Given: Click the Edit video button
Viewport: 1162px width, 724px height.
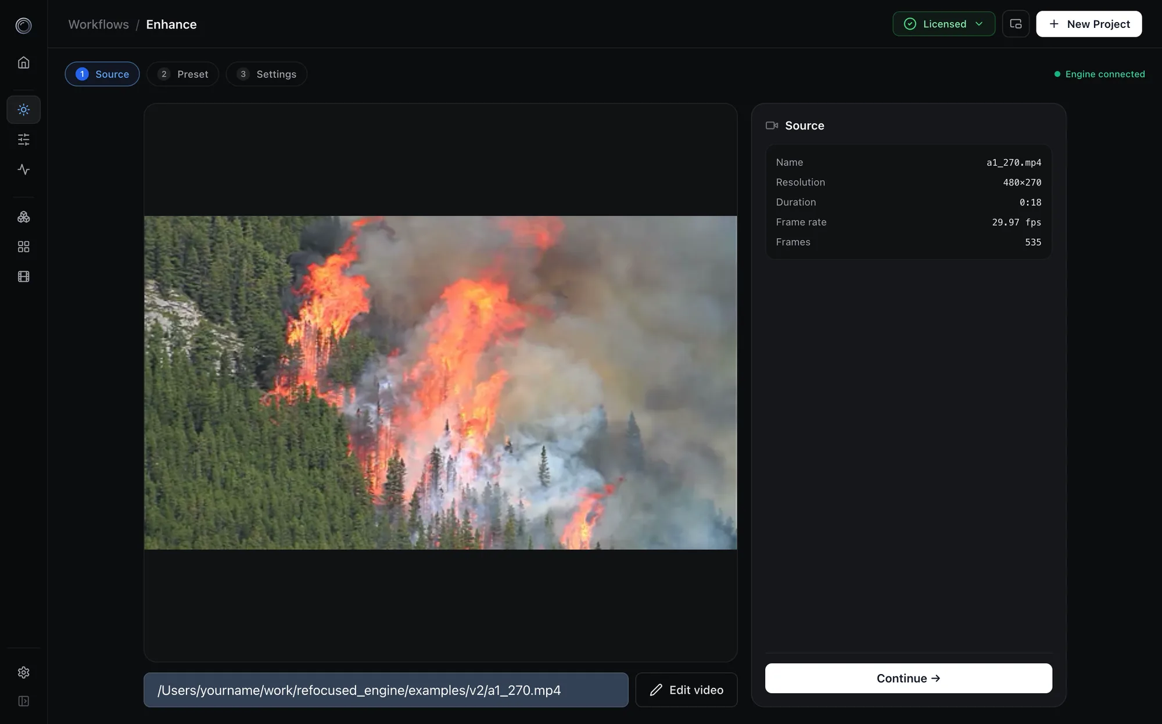Looking at the screenshot, I should [x=686, y=690].
